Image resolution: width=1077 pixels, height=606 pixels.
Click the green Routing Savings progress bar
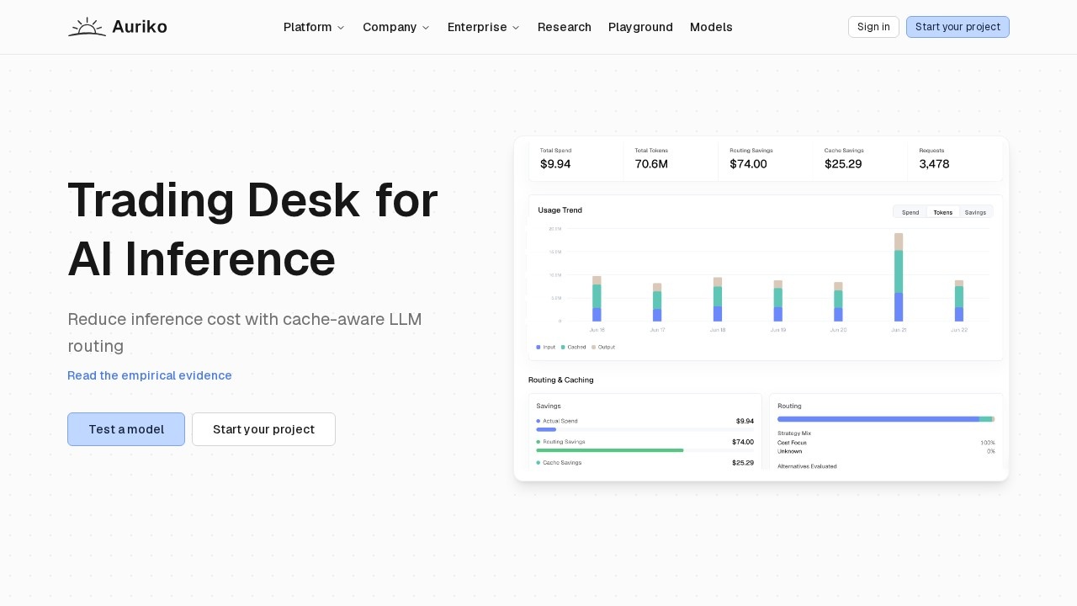(x=610, y=450)
